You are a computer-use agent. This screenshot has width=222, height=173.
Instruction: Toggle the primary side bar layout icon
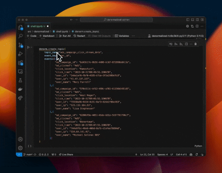(188, 20)
